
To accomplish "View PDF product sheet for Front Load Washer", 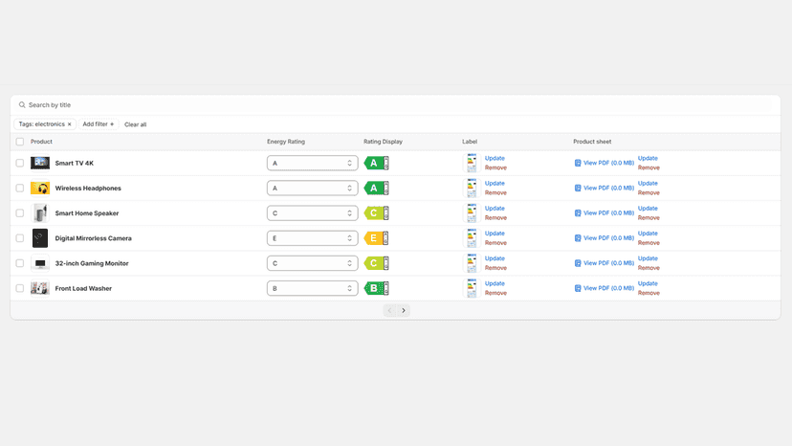I will pos(605,288).
